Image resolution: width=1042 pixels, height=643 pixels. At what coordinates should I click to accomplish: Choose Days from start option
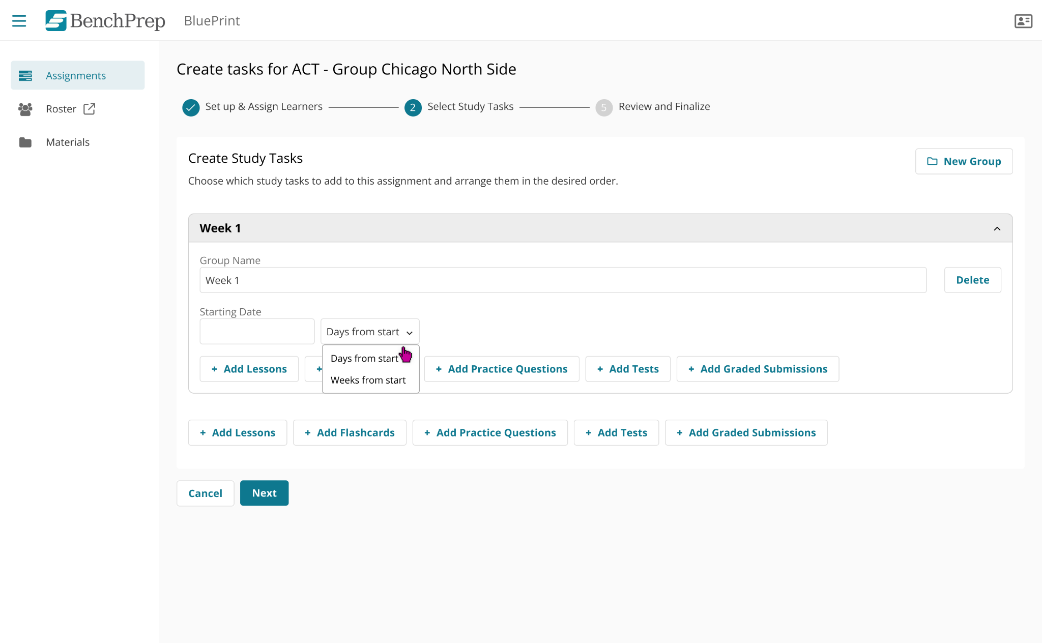click(364, 358)
